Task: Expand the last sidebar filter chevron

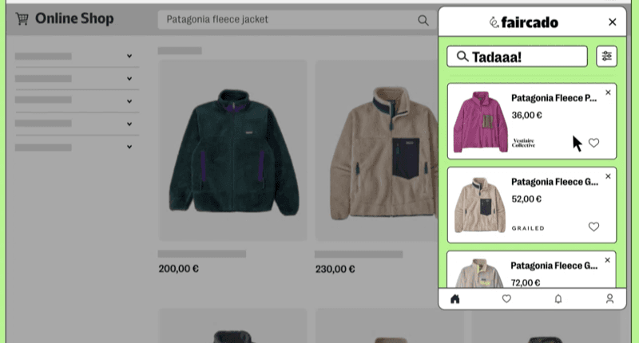Action: [129, 147]
